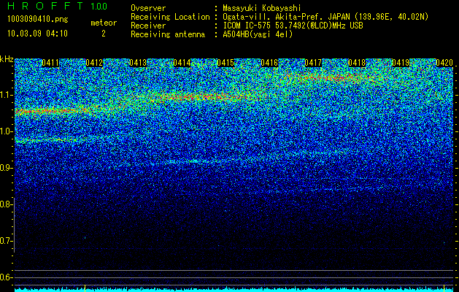
Task: Click the 'meteor' count label
Action: pos(104,23)
